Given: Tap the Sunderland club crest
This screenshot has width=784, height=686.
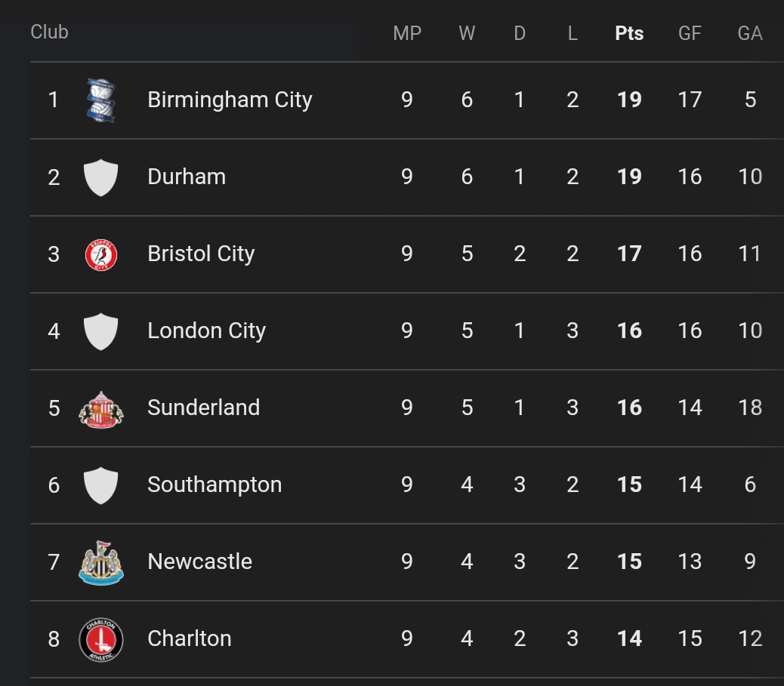Looking at the screenshot, I should coord(100,408).
